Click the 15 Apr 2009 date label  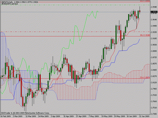69,116
